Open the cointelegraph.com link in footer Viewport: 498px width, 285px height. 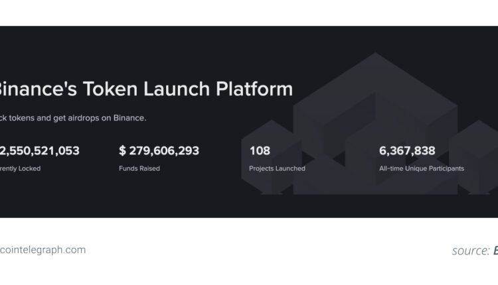(43, 250)
